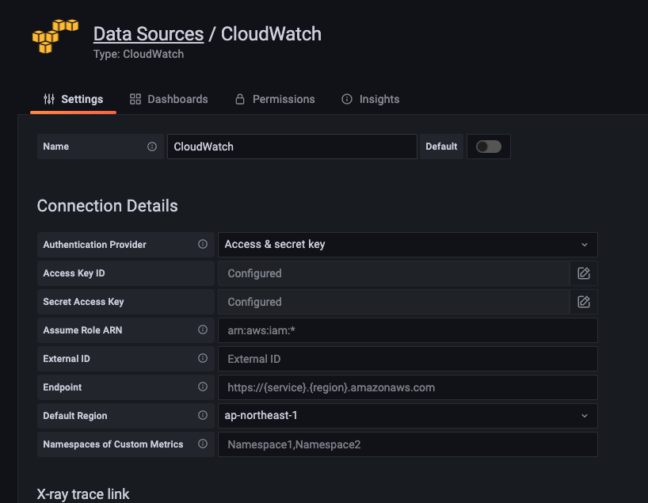Click the Name field info icon
The image size is (648, 503).
pyautogui.click(x=152, y=147)
